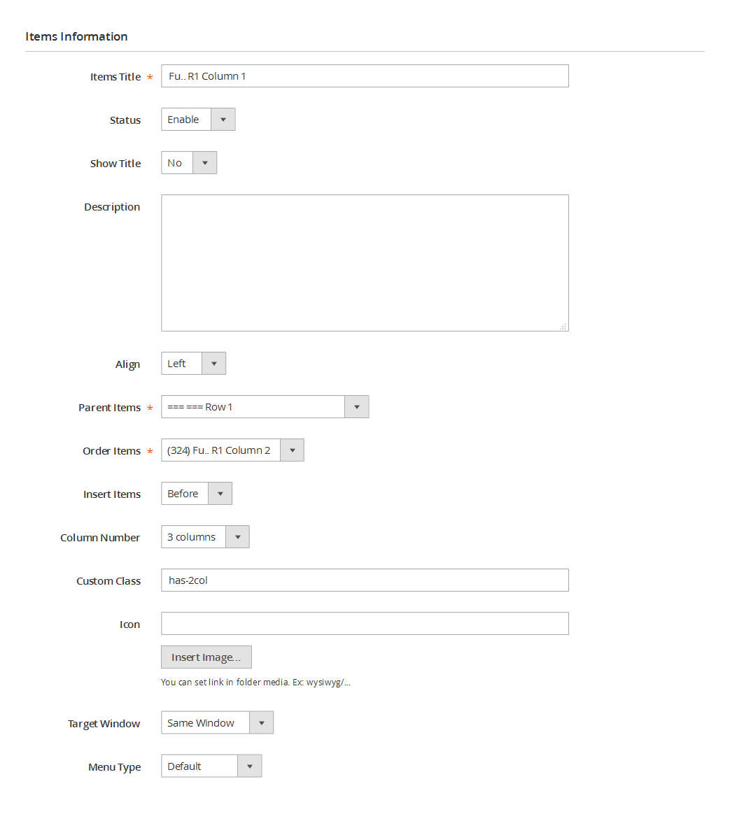Open the Menu Type Default dropdown
This screenshot has width=732, height=814.
point(211,766)
